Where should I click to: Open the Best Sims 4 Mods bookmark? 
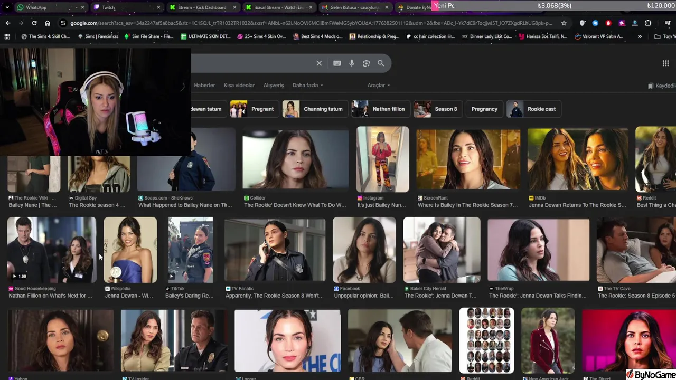click(317, 36)
